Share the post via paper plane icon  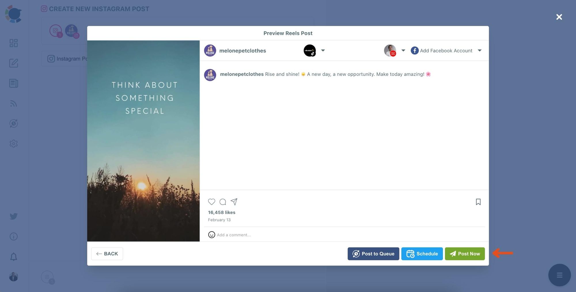click(234, 202)
